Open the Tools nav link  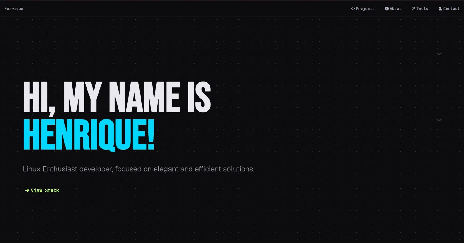click(x=420, y=9)
